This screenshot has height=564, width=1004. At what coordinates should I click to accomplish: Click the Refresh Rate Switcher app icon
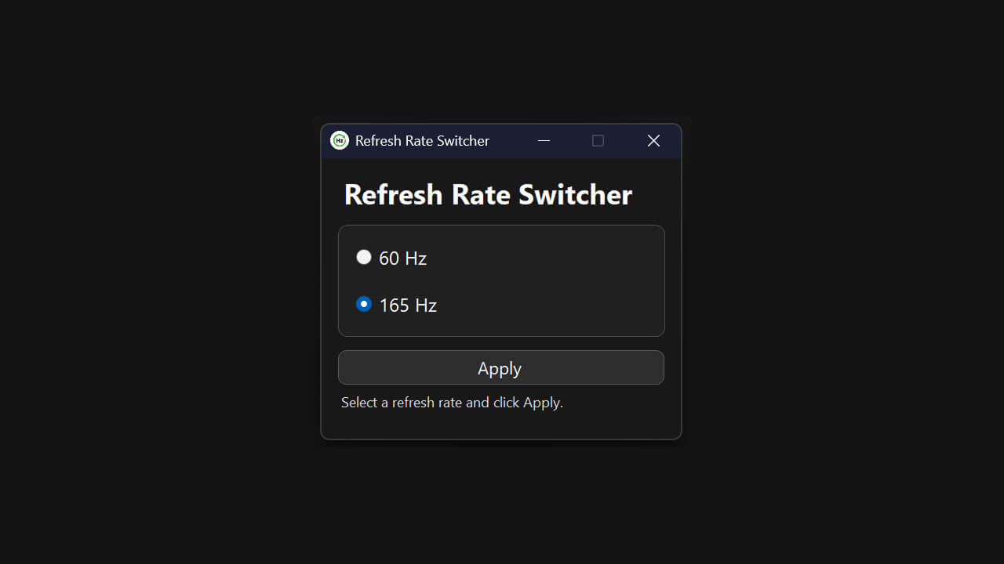click(x=340, y=140)
